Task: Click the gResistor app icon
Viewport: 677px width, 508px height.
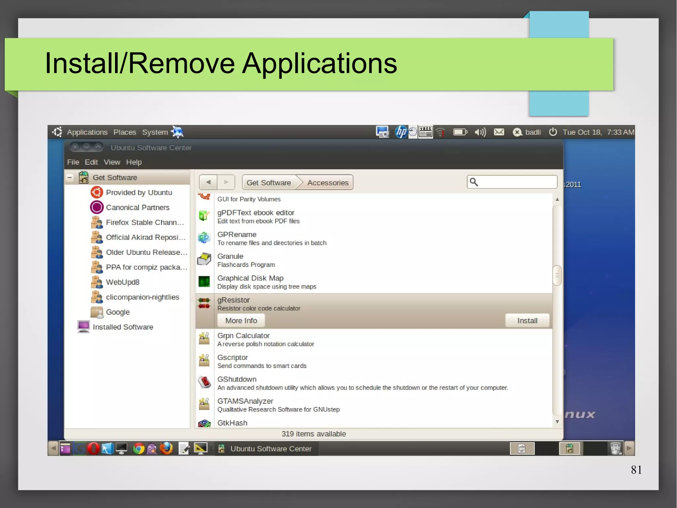Action: pos(204,303)
